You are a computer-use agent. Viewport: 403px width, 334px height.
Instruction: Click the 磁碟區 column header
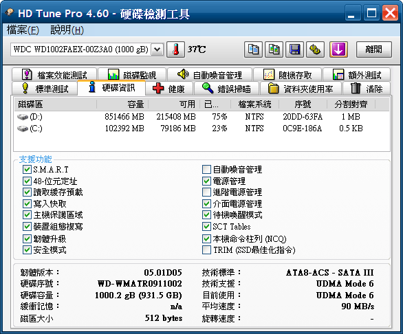[x=55, y=104]
